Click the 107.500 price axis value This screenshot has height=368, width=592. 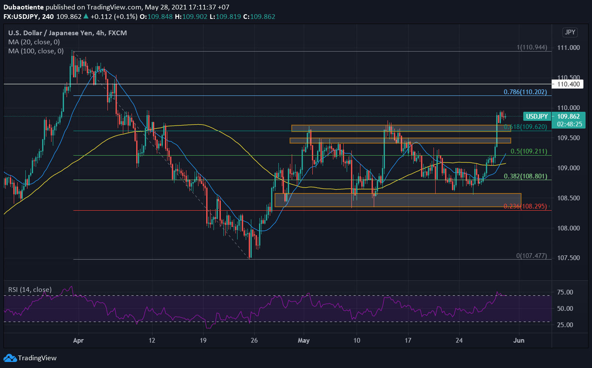[568, 258]
